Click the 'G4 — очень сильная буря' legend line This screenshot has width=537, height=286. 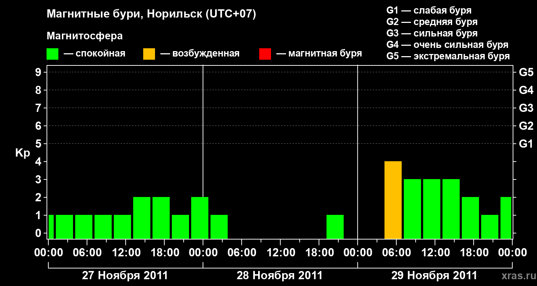tap(447, 45)
